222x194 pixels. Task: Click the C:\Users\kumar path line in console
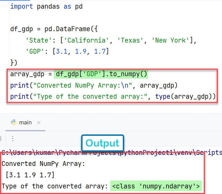[112, 152]
